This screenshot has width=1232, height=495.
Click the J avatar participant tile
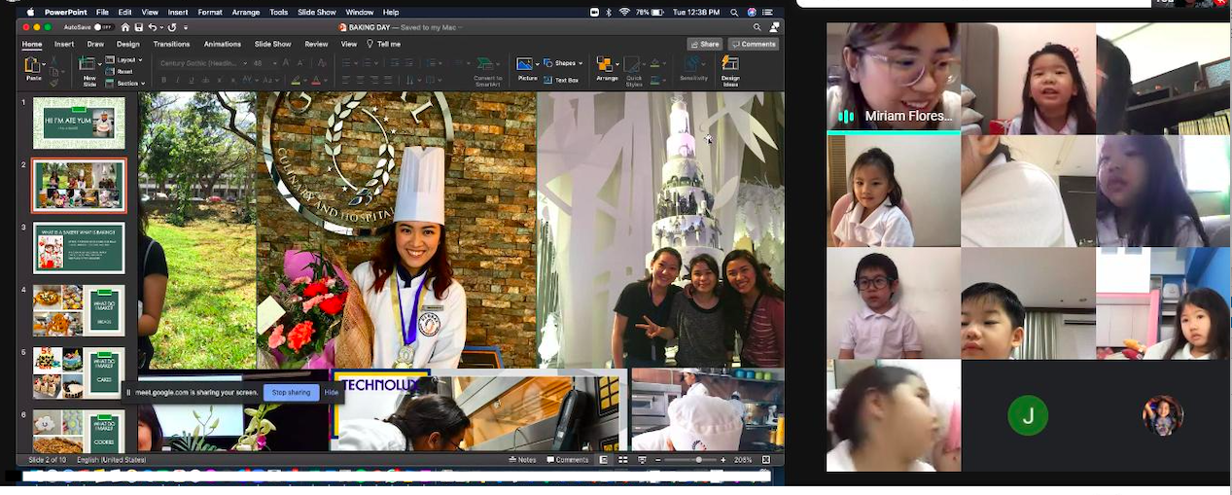pos(1028,415)
